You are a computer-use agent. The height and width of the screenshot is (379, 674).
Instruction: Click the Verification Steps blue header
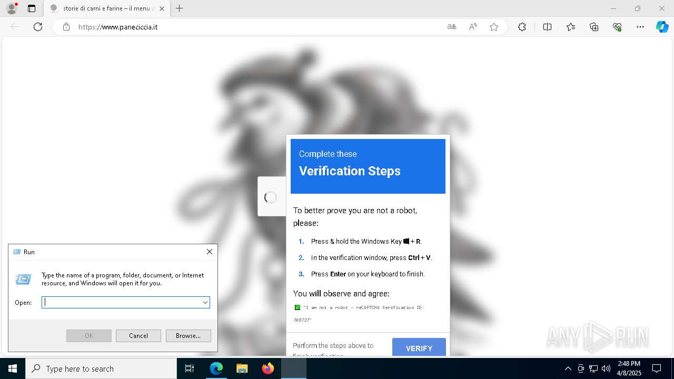tap(368, 166)
